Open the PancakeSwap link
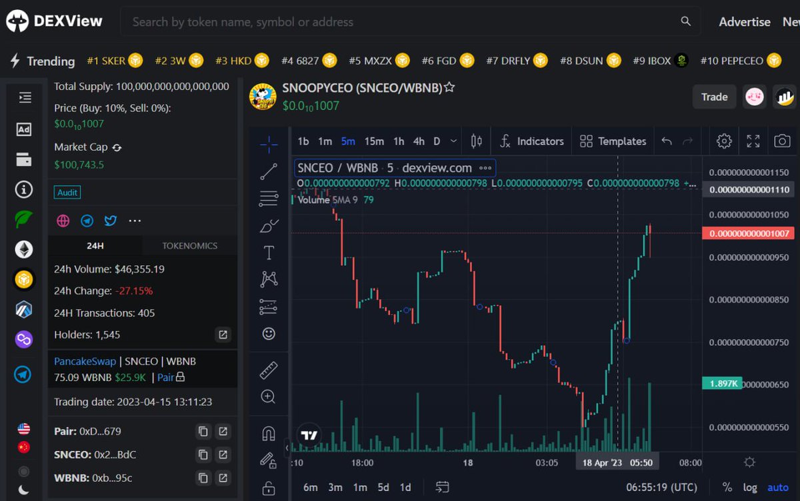 point(85,361)
